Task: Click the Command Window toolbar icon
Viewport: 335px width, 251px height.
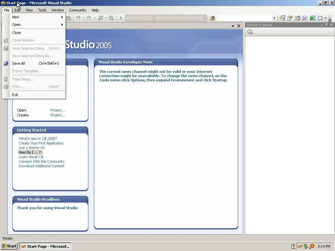Action: 320,18
